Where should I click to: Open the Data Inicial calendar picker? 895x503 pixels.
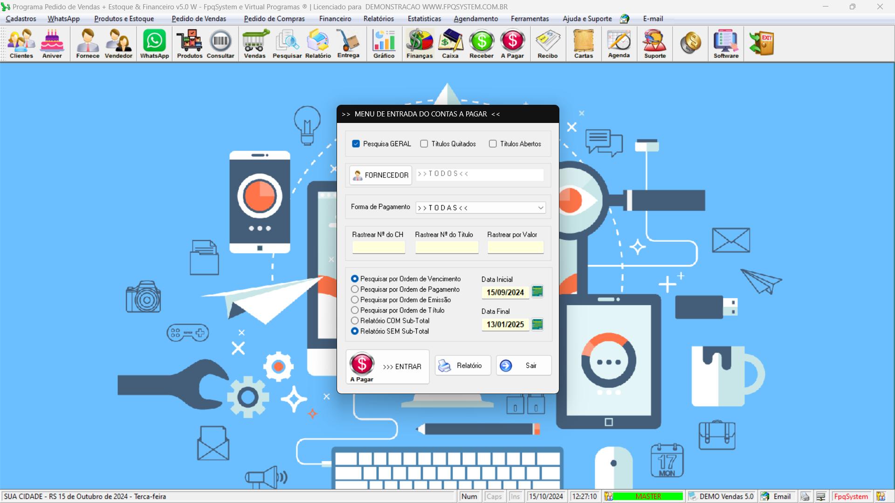coord(537,292)
